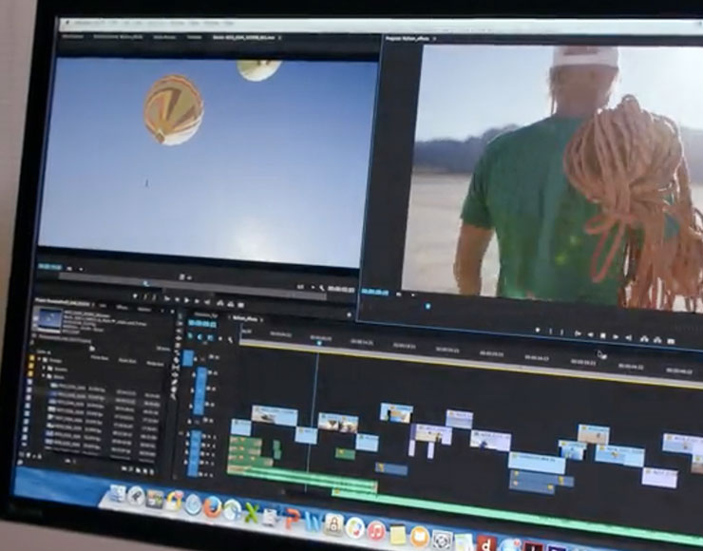This screenshot has height=551, width=703.
Task: Open iBooks from the Dock
Action: click(x=420, y=537)
